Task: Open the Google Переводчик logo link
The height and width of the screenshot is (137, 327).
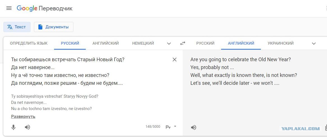Action: [45, 8]
